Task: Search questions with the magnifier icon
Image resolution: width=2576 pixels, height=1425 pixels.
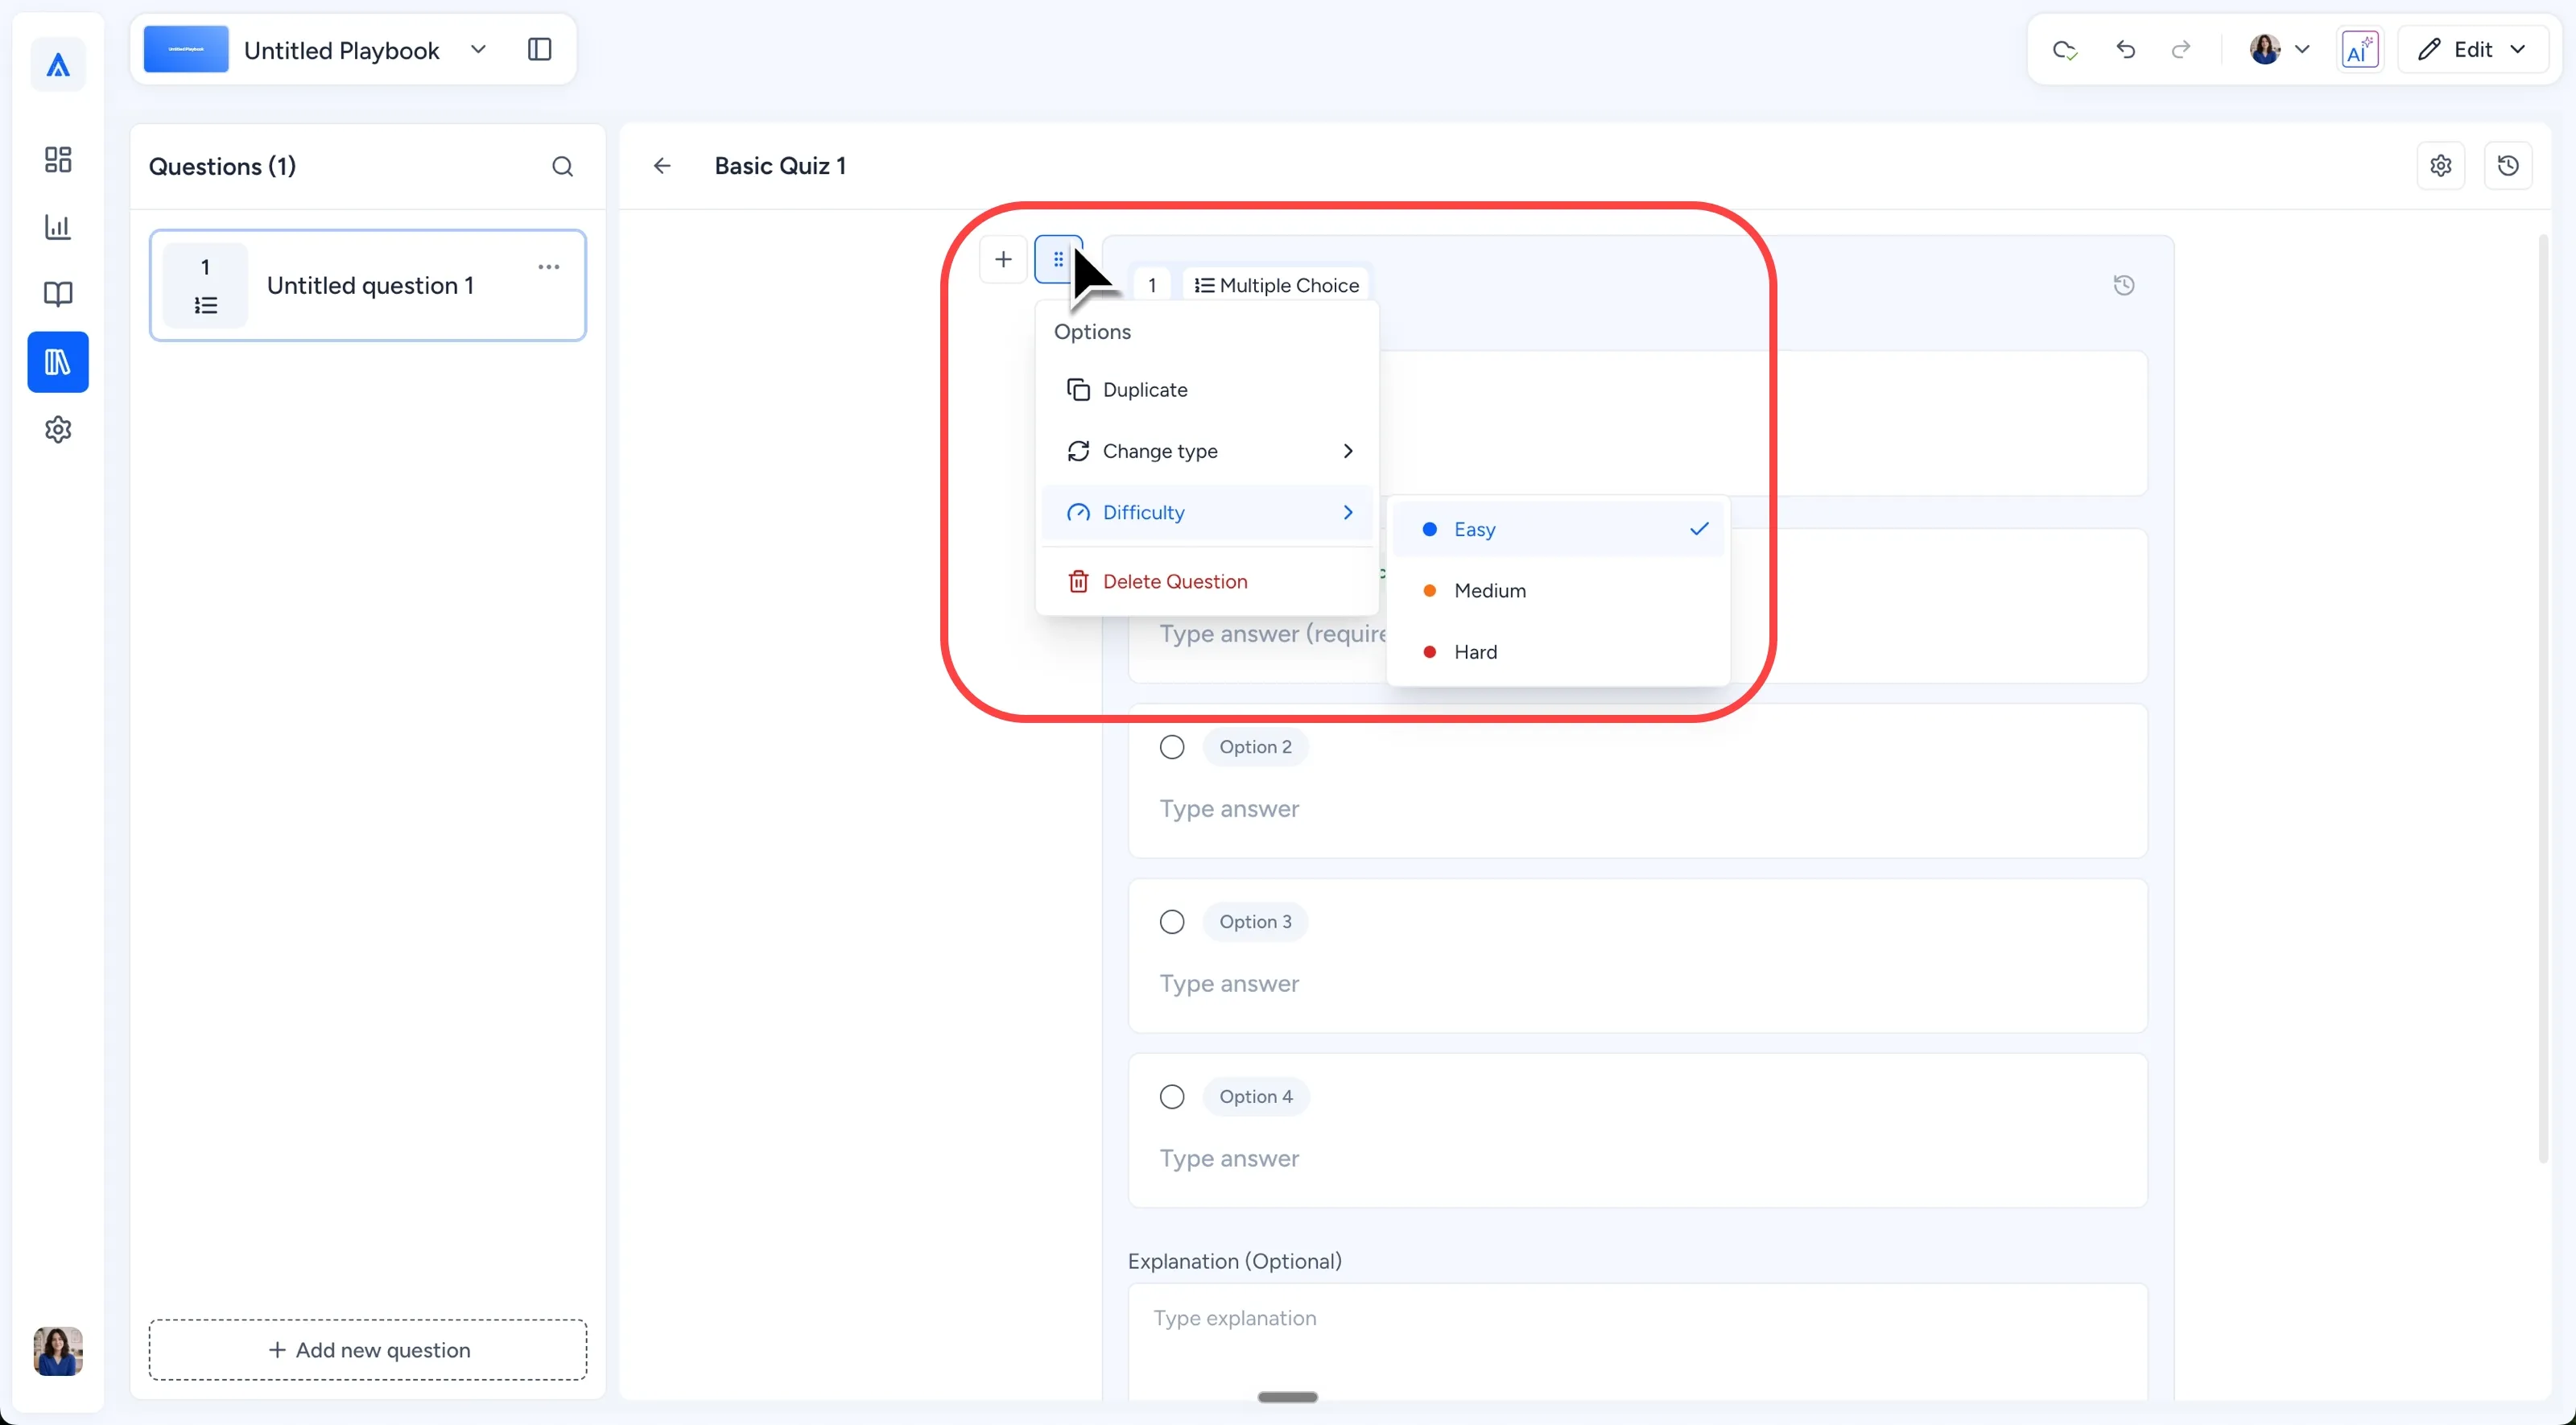Action: (563, 166)
